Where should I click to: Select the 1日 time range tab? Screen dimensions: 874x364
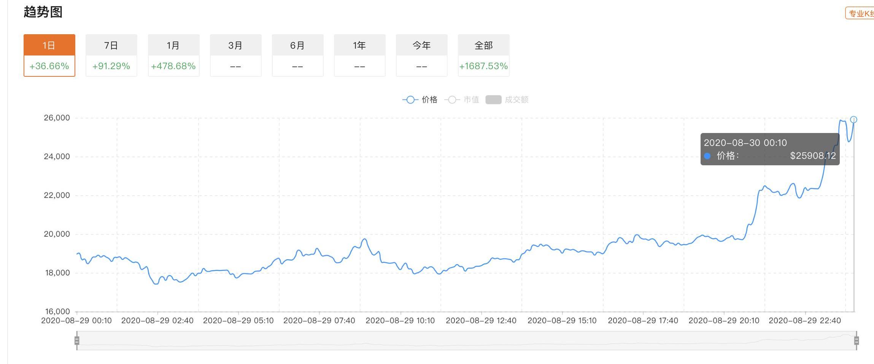click(x=49, y=46)
